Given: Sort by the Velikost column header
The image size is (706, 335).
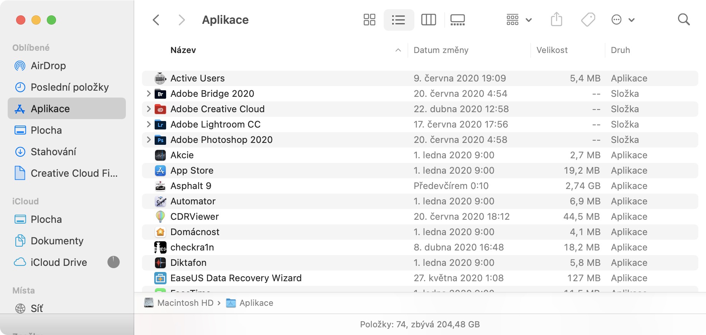Looking at the screenshot, I should [552, 50].
